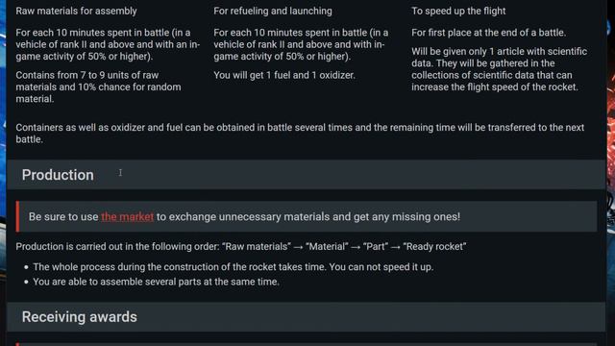Click the production order line with arrows
This screenshot has height=346, width=615.
click(x=241, y=246)
